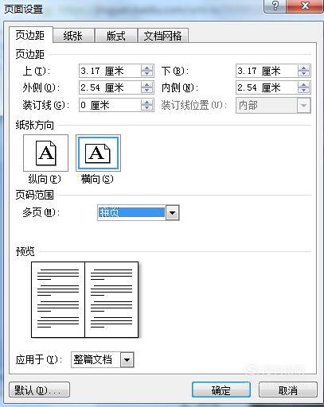Increase the 外侧 outside margin spinner
The width and height of the screenshot is (324, 407).
[146, 85]
